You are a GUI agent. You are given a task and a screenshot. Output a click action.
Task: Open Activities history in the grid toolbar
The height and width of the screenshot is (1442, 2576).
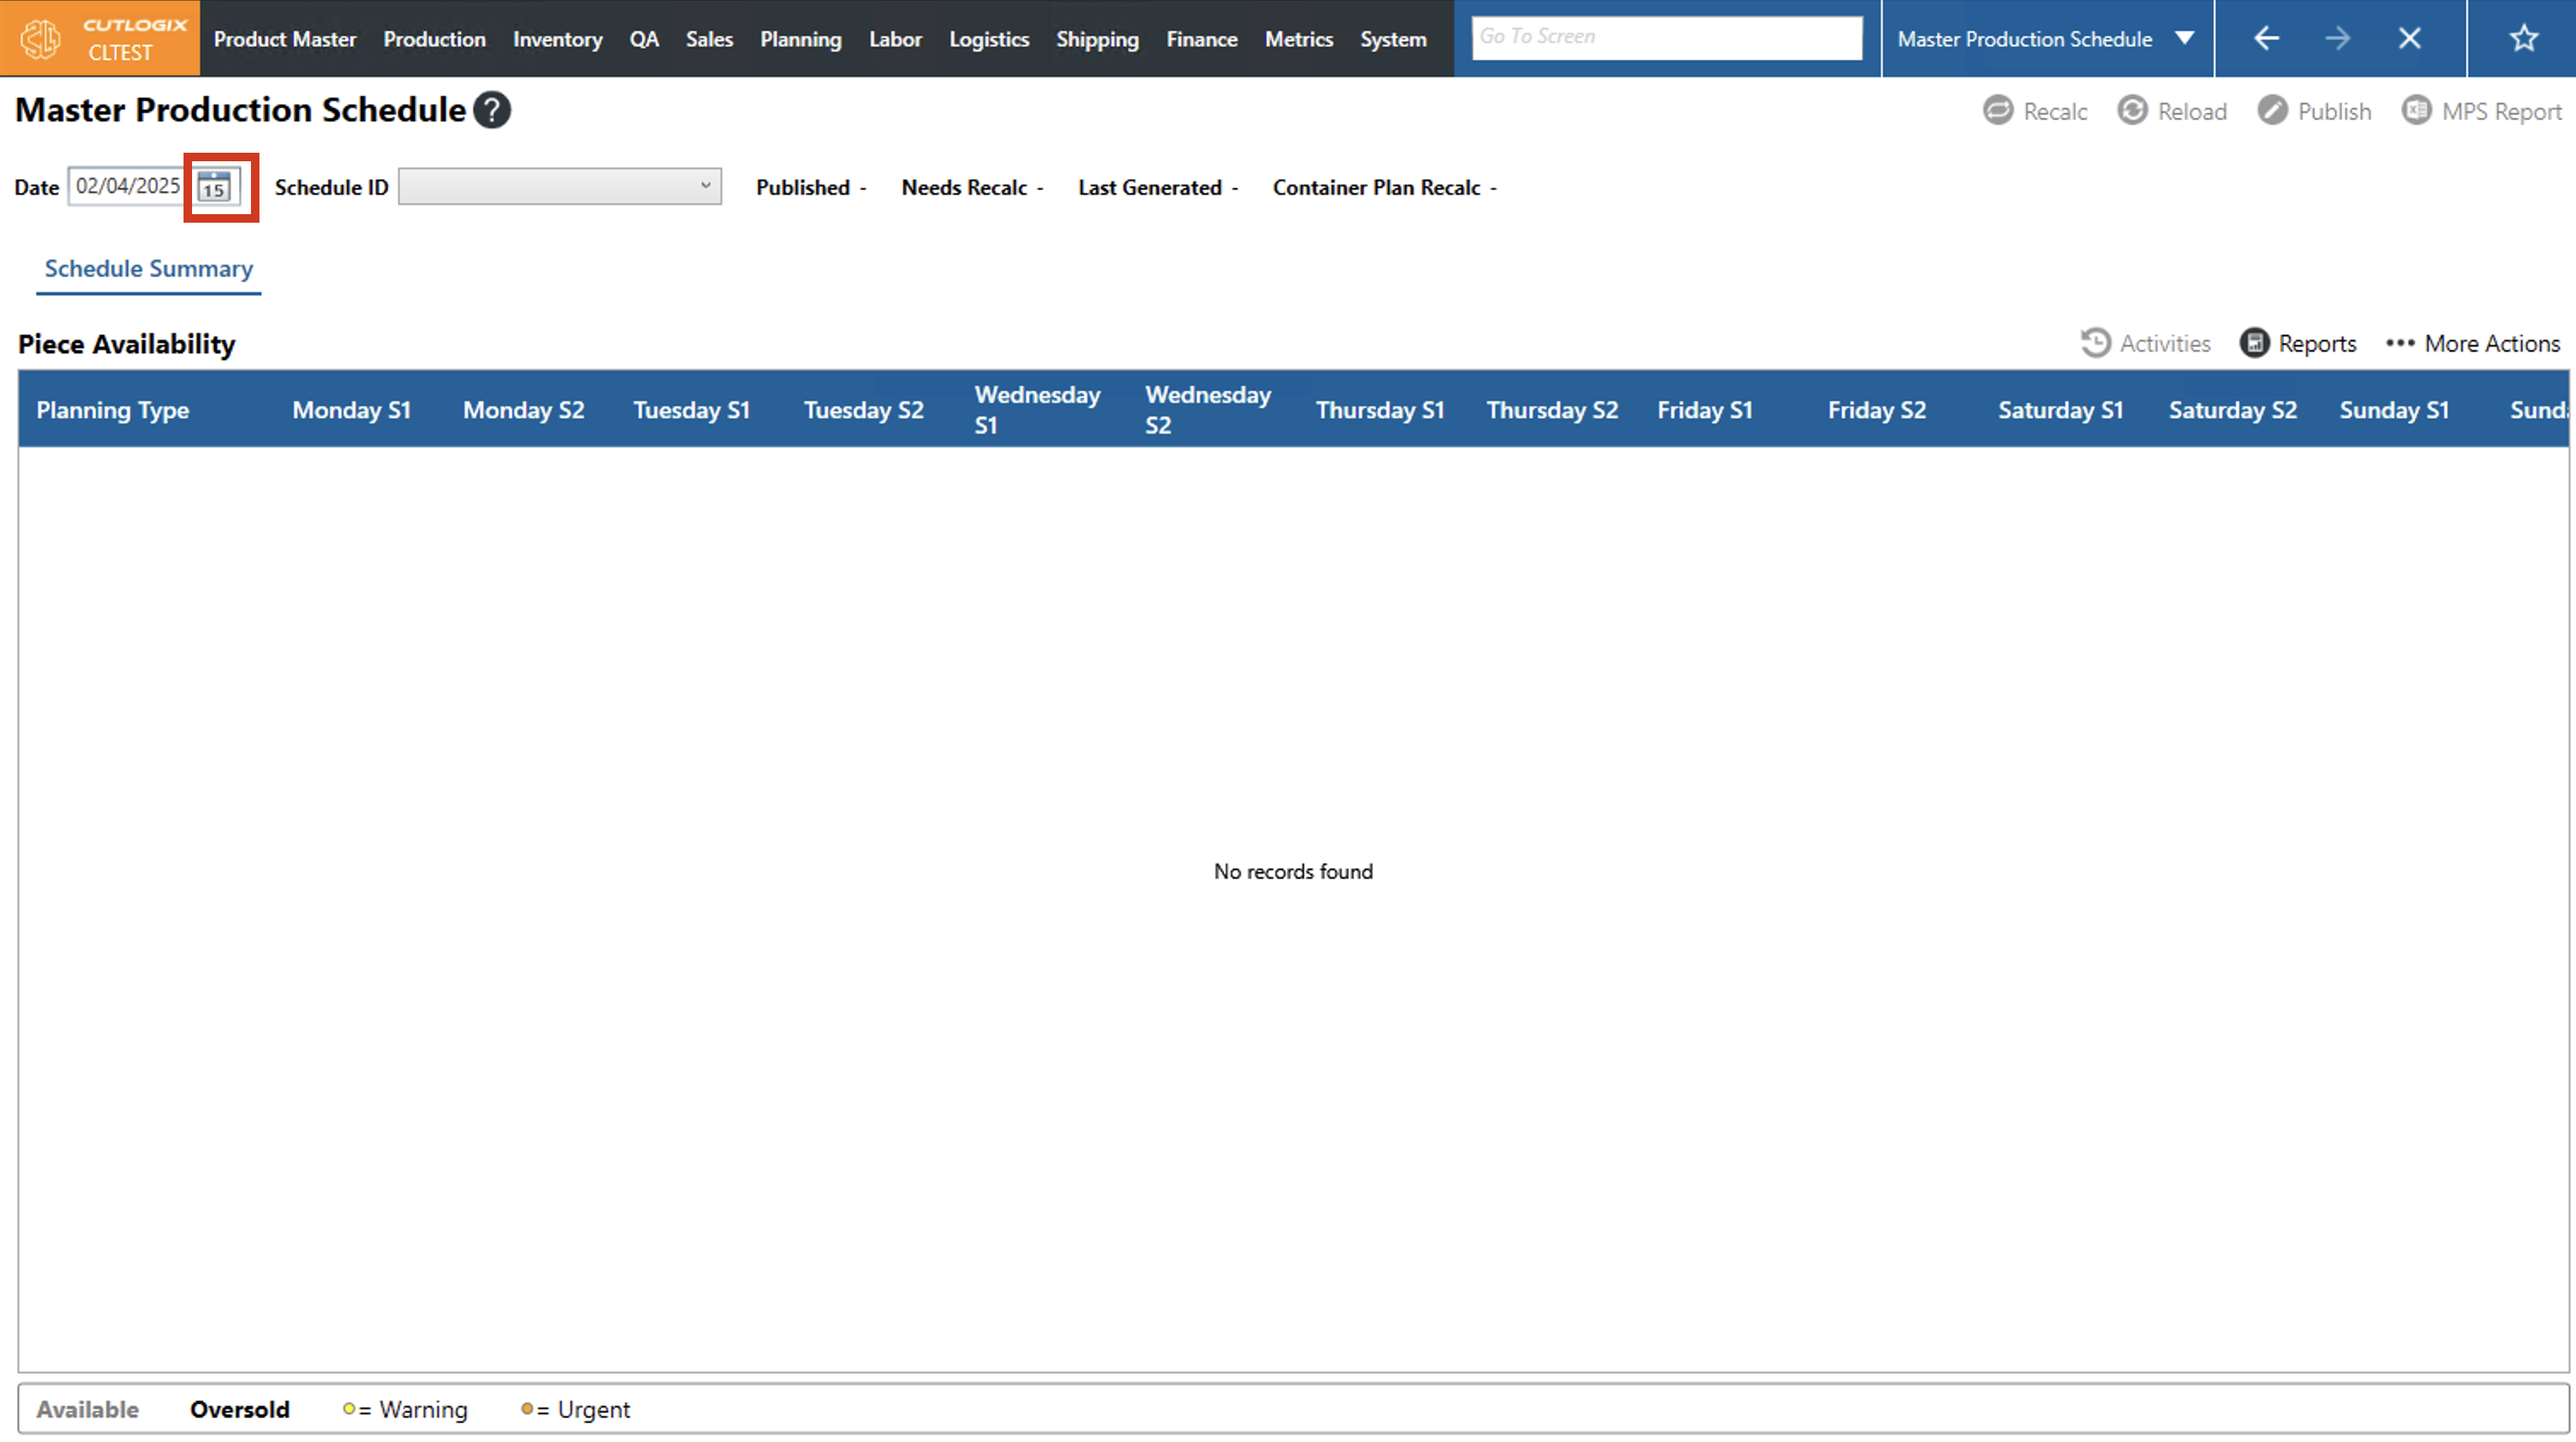2146,343
